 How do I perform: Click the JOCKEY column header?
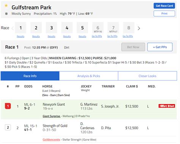pos(86,86)
